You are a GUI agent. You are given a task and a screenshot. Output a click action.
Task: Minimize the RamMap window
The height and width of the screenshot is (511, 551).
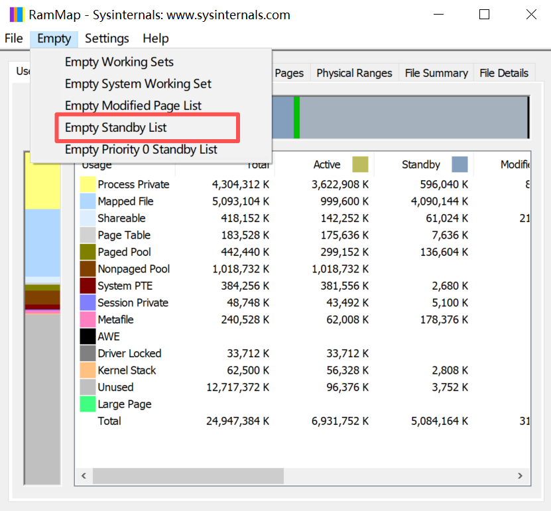438,15
